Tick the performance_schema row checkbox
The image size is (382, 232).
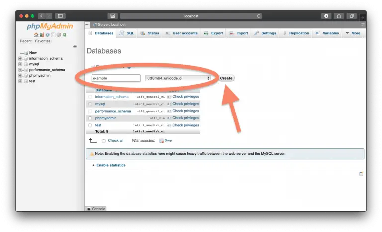[x=90, y=111]
